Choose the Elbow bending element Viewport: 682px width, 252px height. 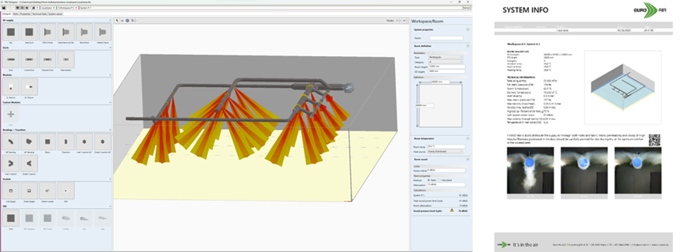coord(47,142)
